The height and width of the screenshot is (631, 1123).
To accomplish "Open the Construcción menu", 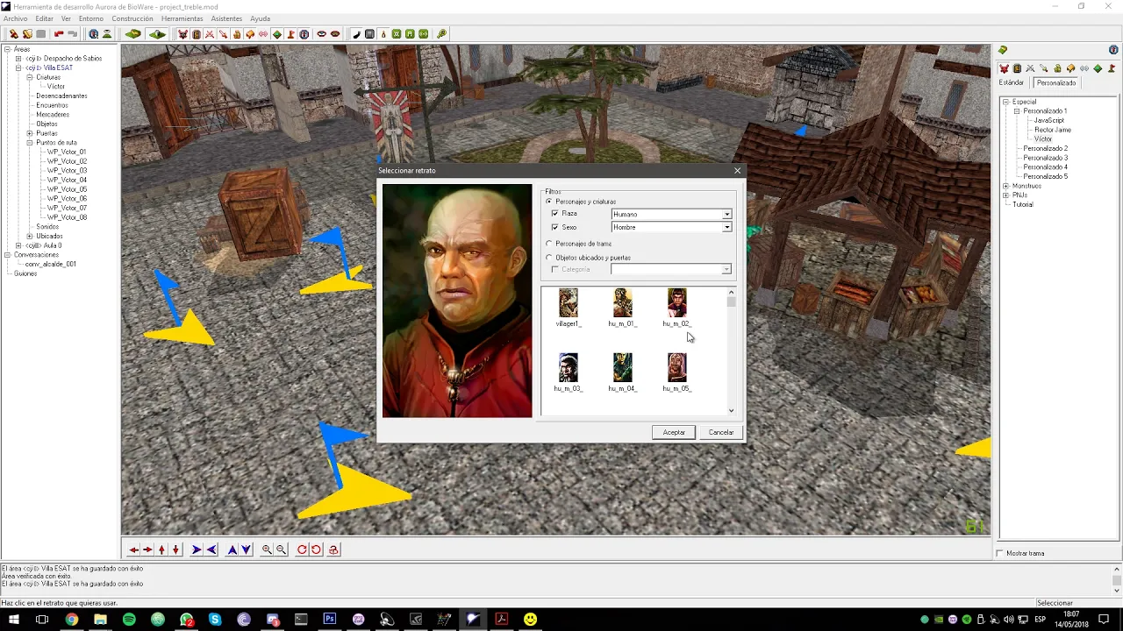I will (x=132, y=18).
